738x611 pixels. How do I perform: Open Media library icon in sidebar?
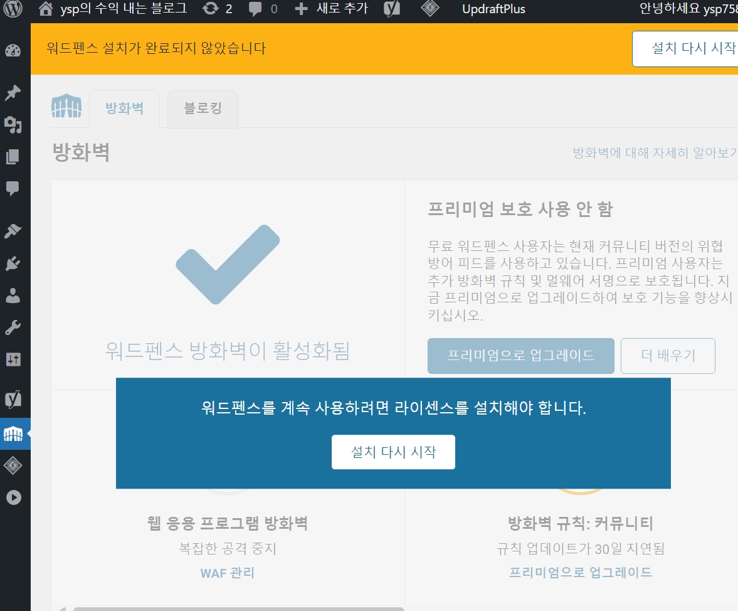tap(13, 125)
